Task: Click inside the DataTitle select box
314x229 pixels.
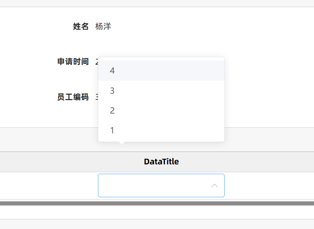Action: [153, 185]
